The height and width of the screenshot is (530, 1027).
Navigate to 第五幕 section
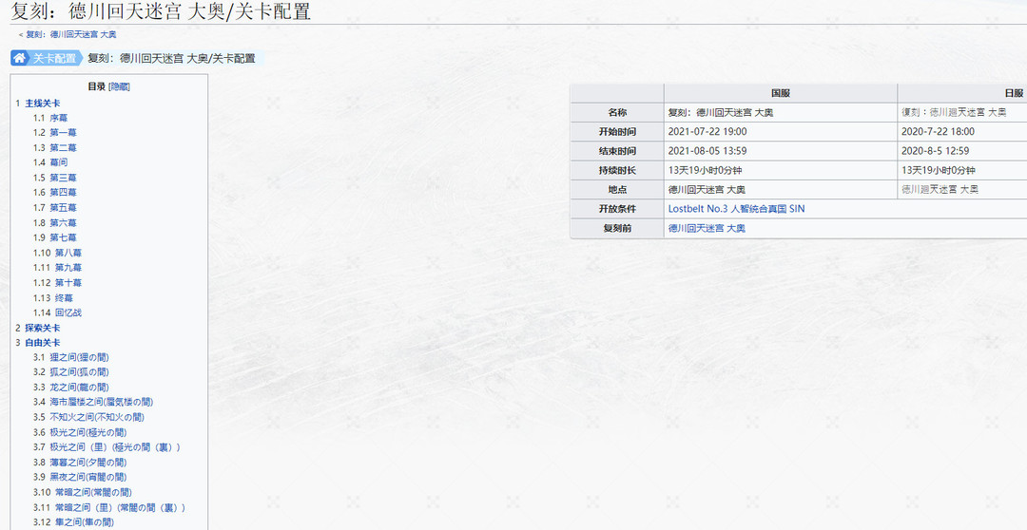63,207
